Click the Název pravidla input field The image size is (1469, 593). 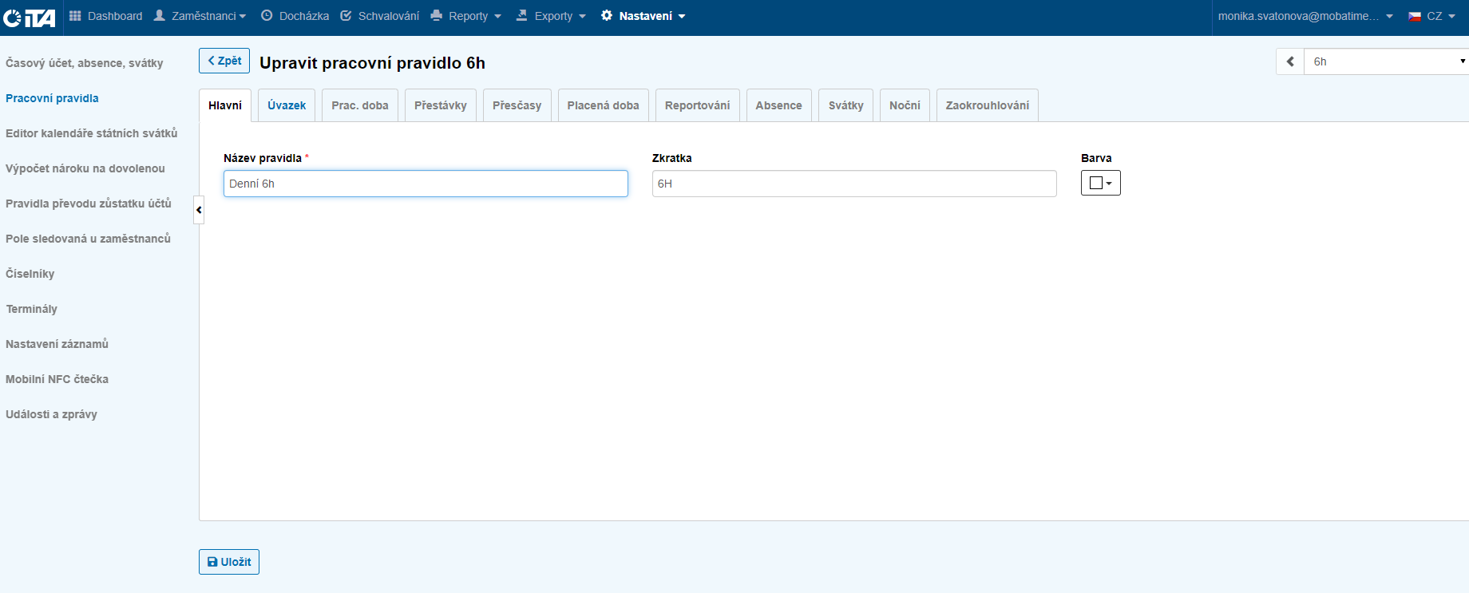coord(426,184)
